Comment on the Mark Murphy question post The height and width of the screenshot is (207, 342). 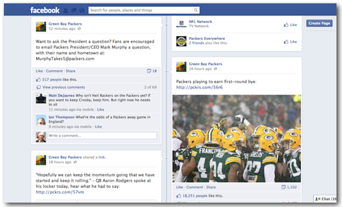pos(54,71)
